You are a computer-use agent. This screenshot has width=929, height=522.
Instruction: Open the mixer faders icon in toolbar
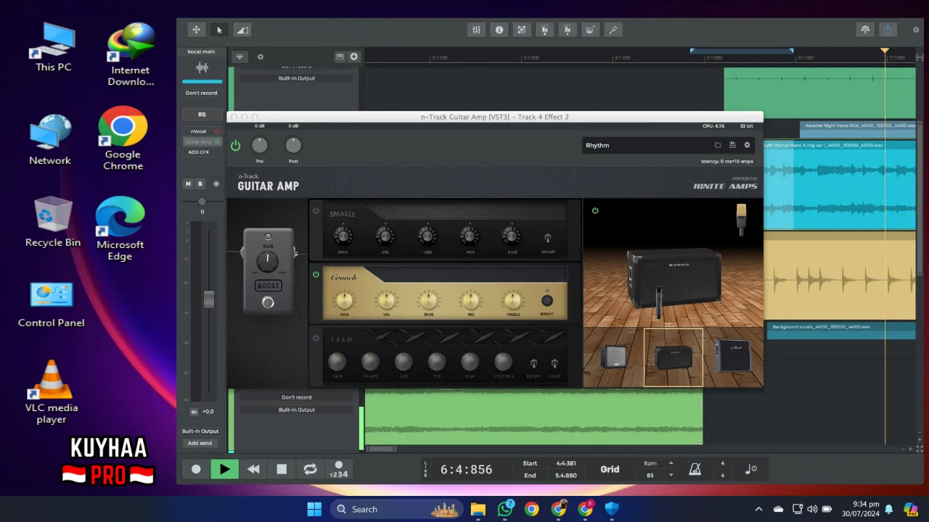[x=476, y=30]
